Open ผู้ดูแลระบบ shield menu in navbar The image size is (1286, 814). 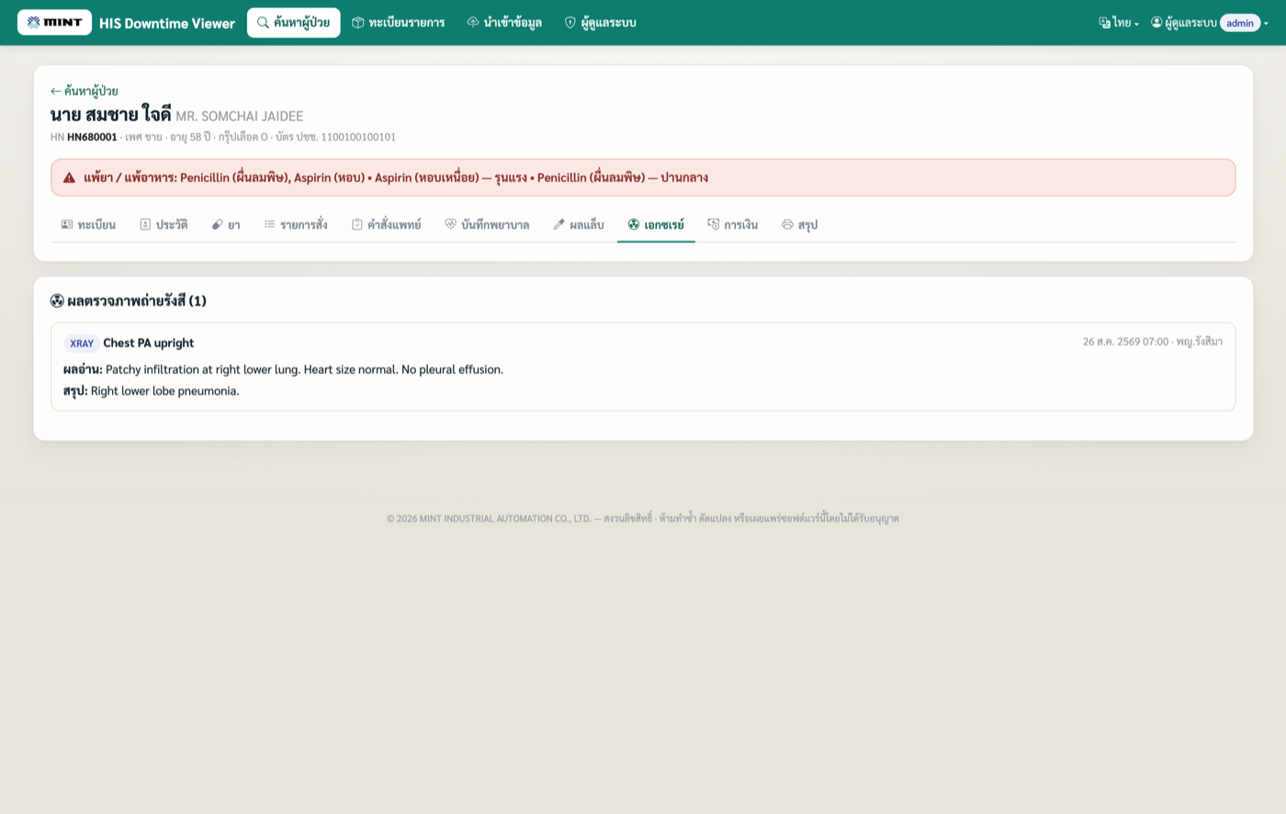(600, 22)
